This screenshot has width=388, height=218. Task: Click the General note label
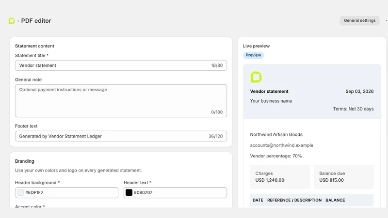pyautogui.click(x=28, y=80)
